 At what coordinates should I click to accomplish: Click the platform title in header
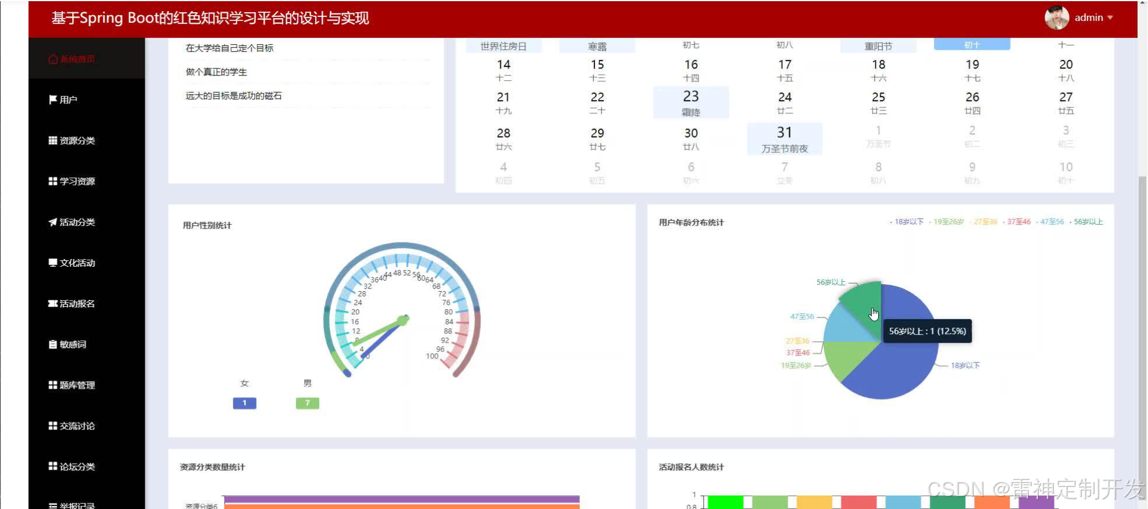pos(210,18)
